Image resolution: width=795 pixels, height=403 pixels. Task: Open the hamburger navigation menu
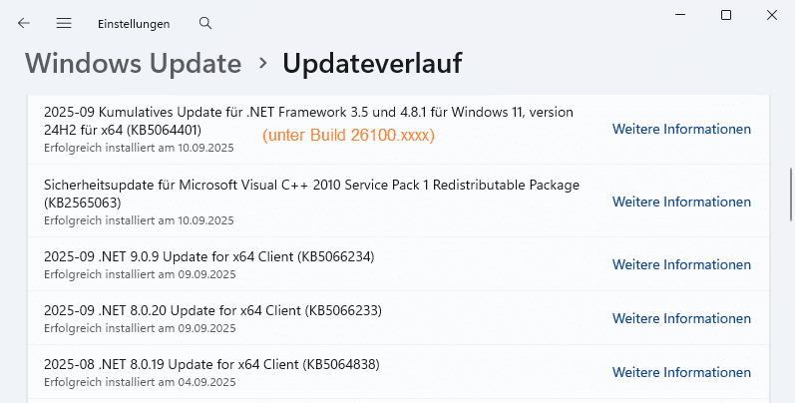click(64, 23)
